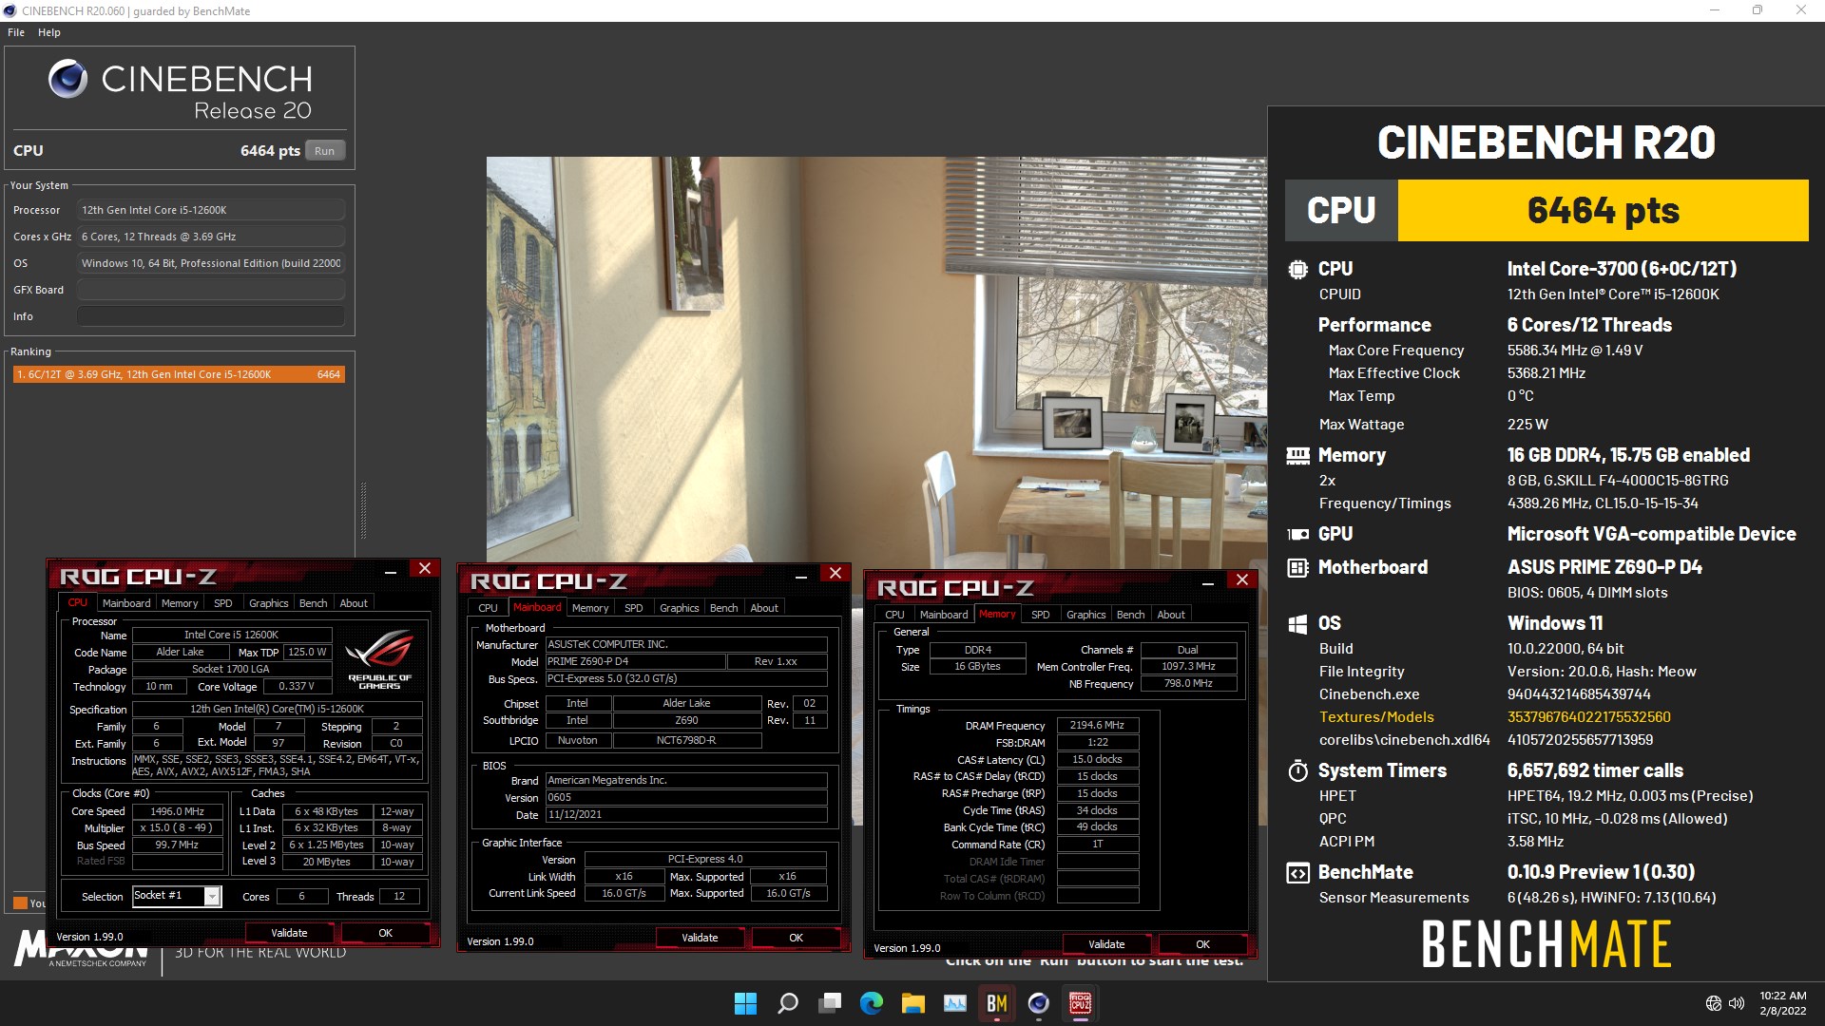Minimize the Memory CPU-Z window
Image resolution: width=1825 pixels, height=1026 pixels.
tap(1208, 581)
